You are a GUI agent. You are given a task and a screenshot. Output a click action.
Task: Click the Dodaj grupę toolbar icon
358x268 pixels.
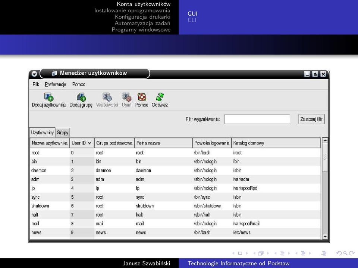click(81, 97)
